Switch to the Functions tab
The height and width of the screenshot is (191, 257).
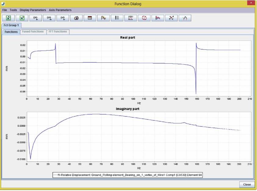tap(11, 32)
